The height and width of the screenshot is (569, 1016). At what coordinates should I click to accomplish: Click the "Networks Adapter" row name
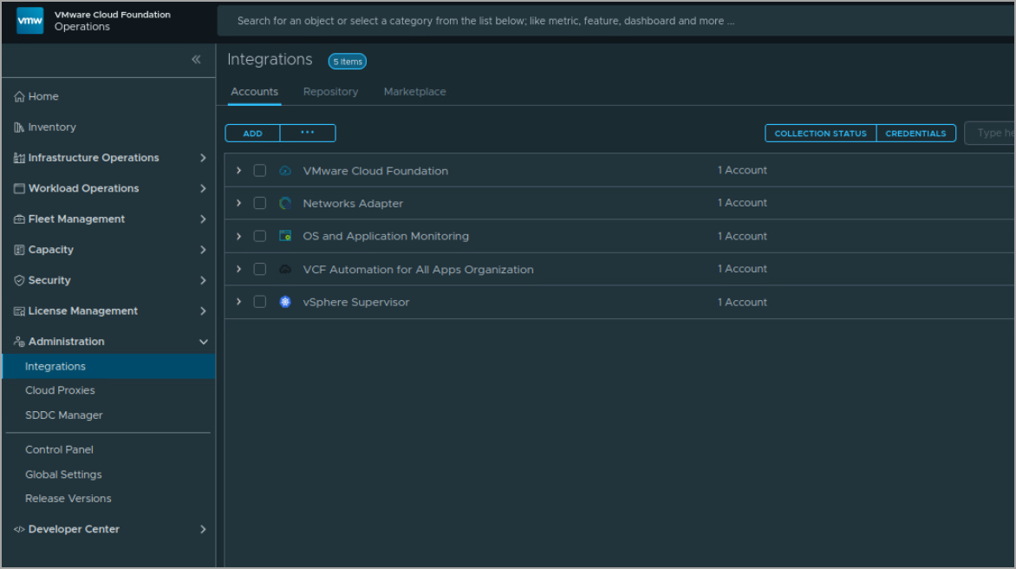[353, 204]
